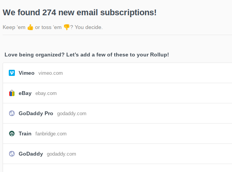Open the GoDaddy Pro subscription name
The image size is (232, 172).
pyautogui.click(x=36, y=113)
